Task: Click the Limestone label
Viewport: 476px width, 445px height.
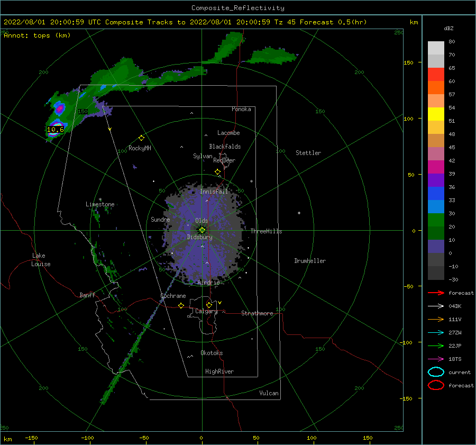Action: pos(100,204)
